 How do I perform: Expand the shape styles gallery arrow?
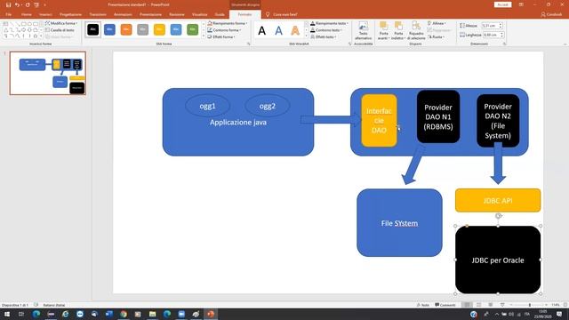tap(204, 36)
